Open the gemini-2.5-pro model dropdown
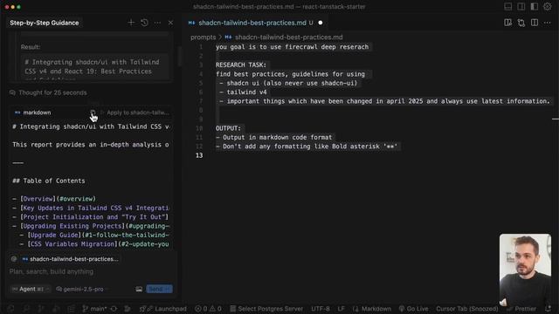 click(x=82, y=289)
